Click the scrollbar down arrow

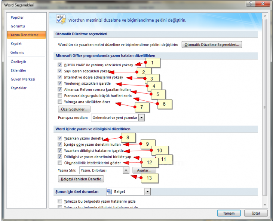point(265,205)
